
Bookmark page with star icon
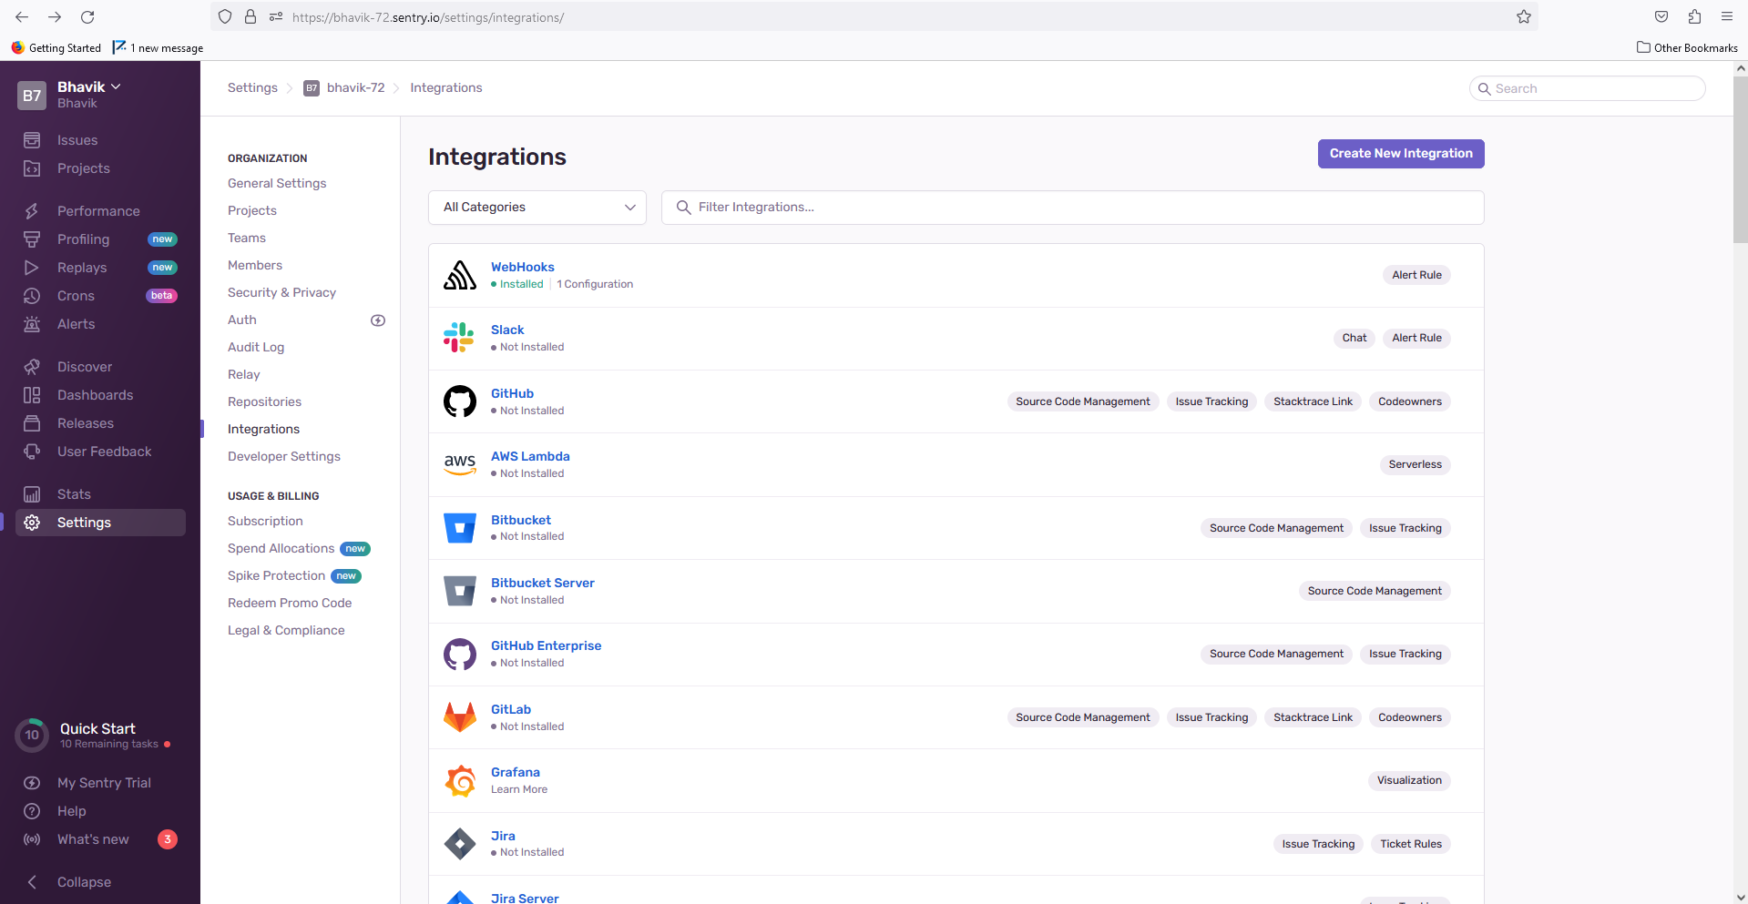(x=1523, y=16)
